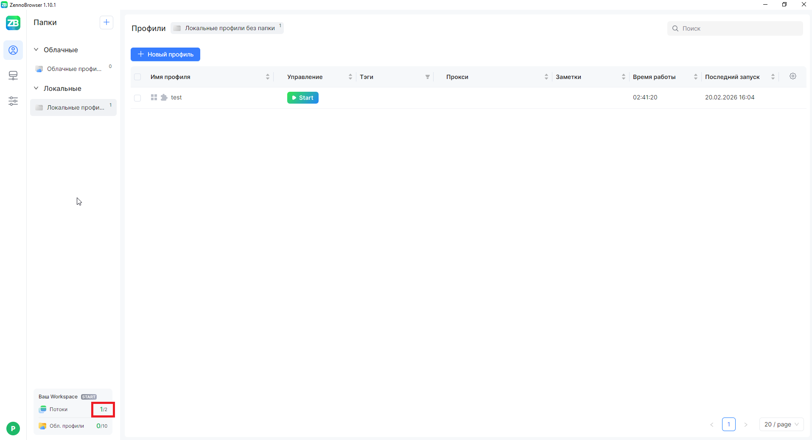The width and height of the screenshot is (812, 440).
Task: Click the START workspace plan badge
Action: pyautogui.click(x=89, y=397)
